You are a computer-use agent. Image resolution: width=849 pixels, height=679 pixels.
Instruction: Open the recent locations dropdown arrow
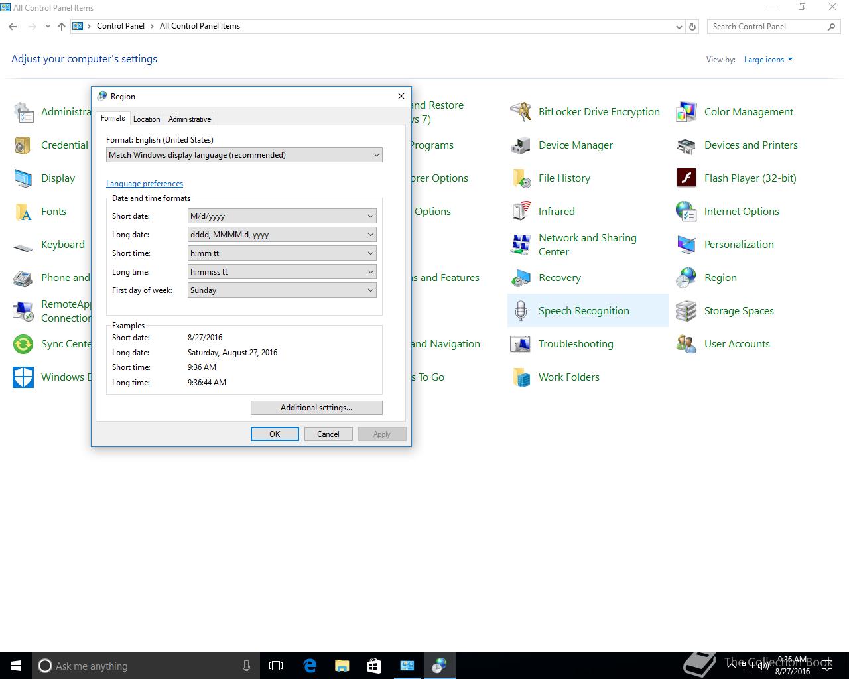click(48, 27)
